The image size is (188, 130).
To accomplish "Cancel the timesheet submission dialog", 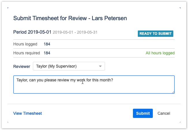I will click(164, 113).
